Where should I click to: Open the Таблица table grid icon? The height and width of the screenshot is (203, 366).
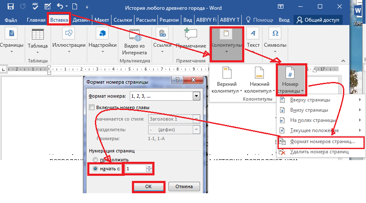pos(37,35)
